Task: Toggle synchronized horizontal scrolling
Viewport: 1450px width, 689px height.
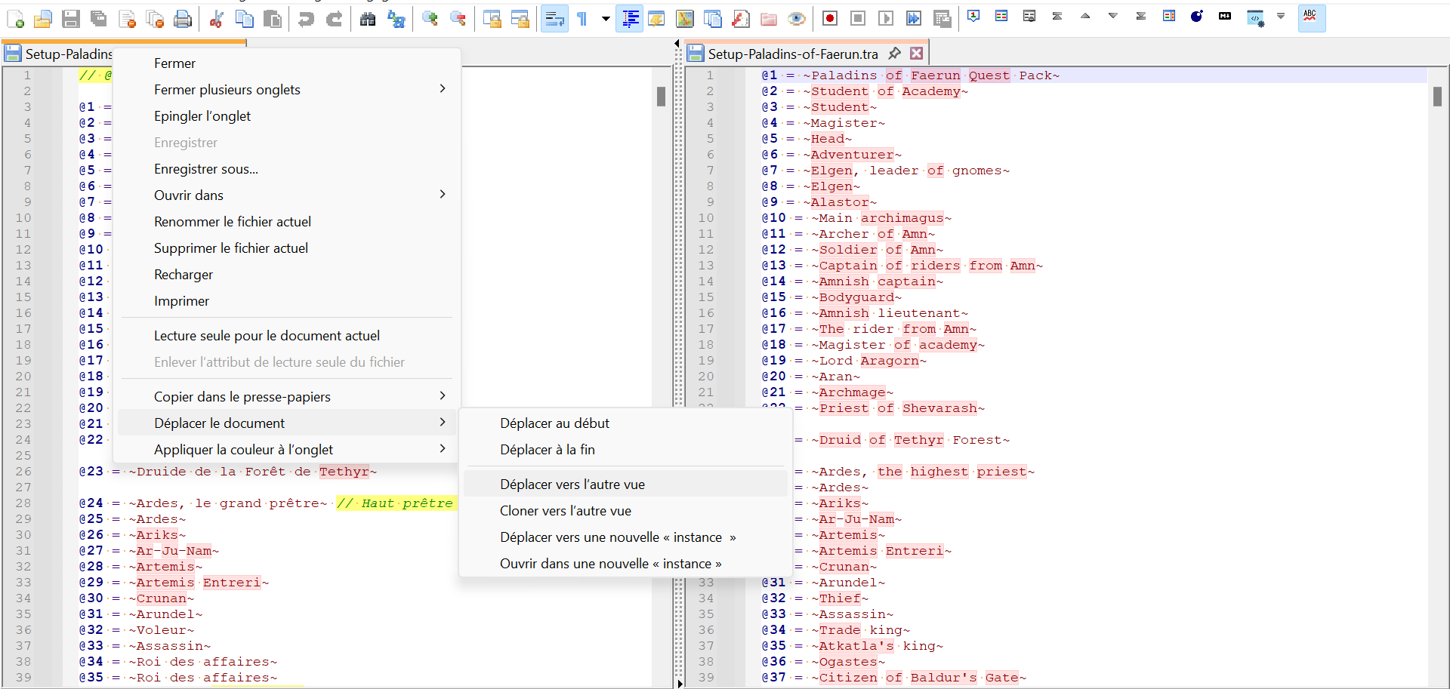Action: pos(520,19)
